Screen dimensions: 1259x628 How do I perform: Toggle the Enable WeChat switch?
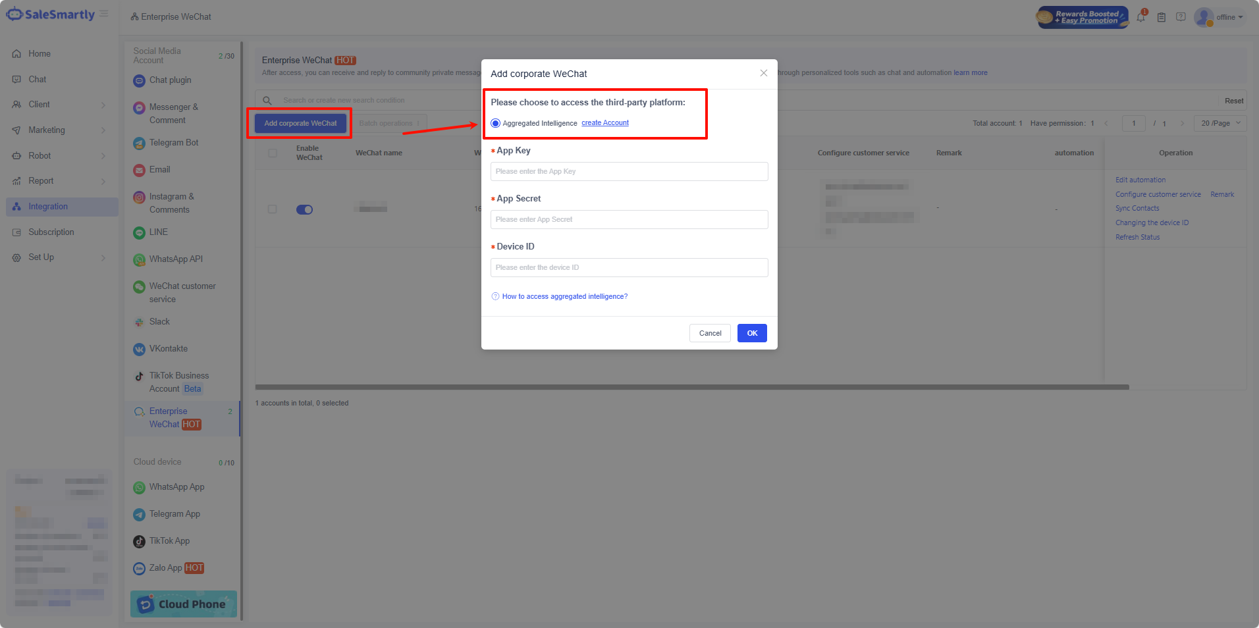click(304, 209)
